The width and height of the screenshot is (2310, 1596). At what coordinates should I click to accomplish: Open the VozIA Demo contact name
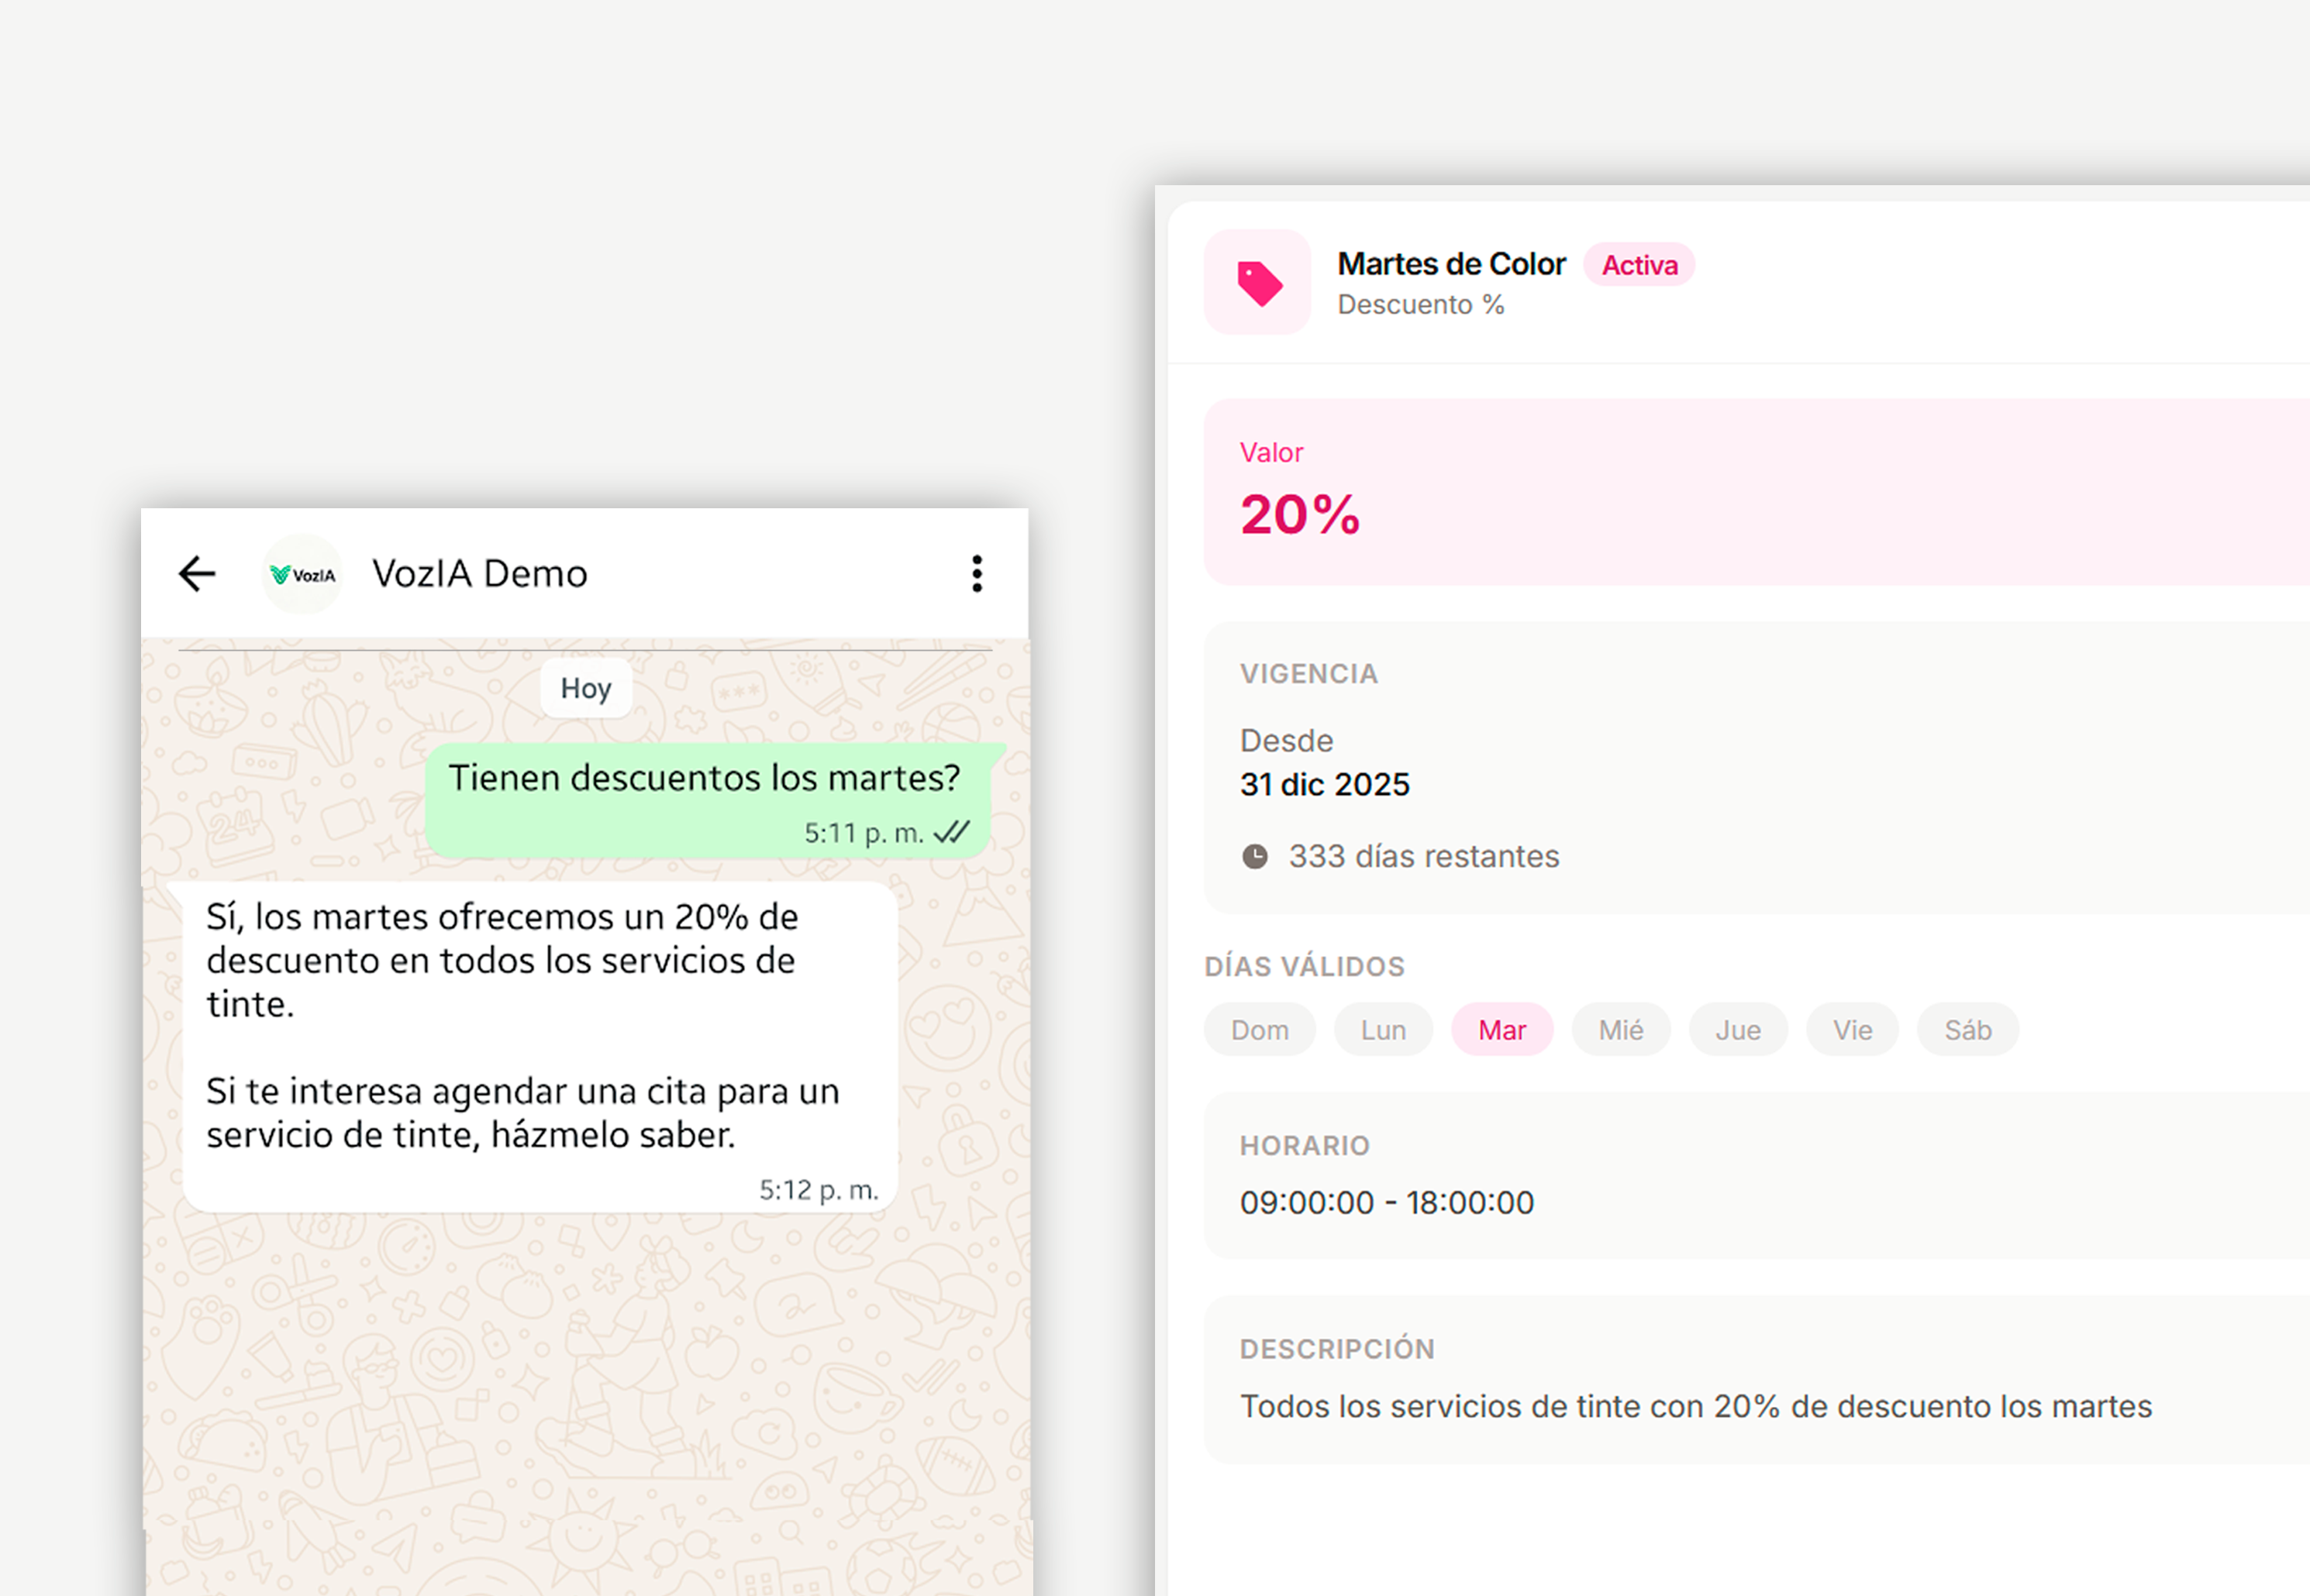coord(479,574)
